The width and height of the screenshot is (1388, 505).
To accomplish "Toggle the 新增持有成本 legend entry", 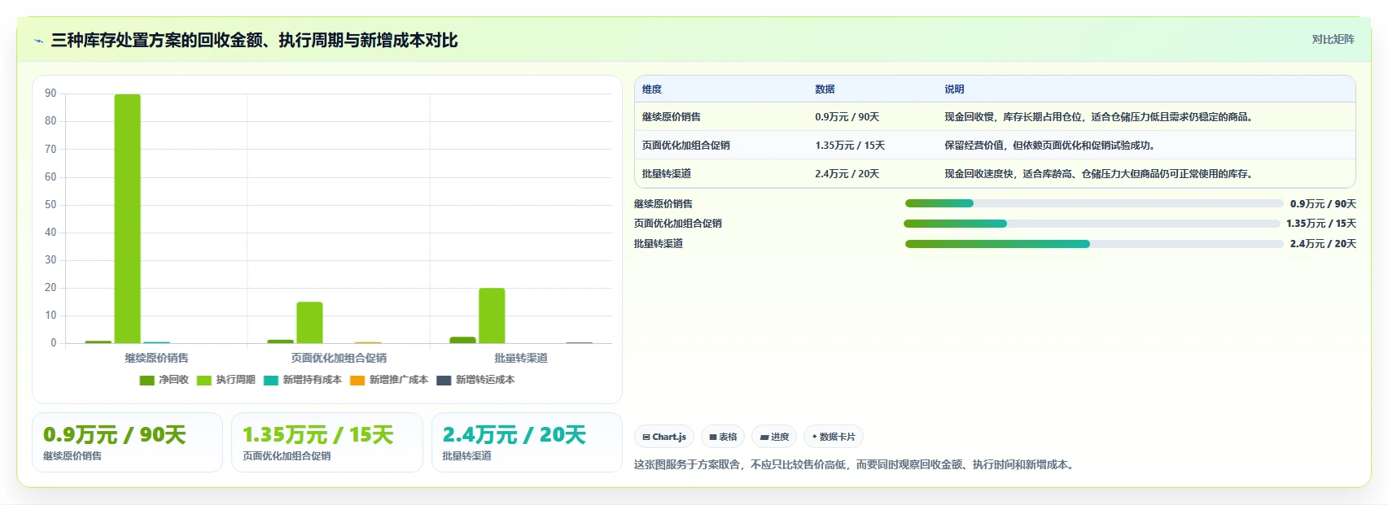I will tap(303, 380).
